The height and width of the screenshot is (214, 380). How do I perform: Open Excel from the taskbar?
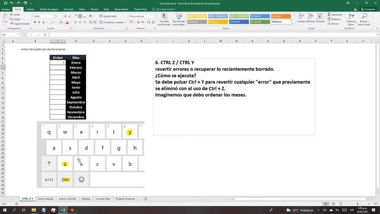coord(63,210)
